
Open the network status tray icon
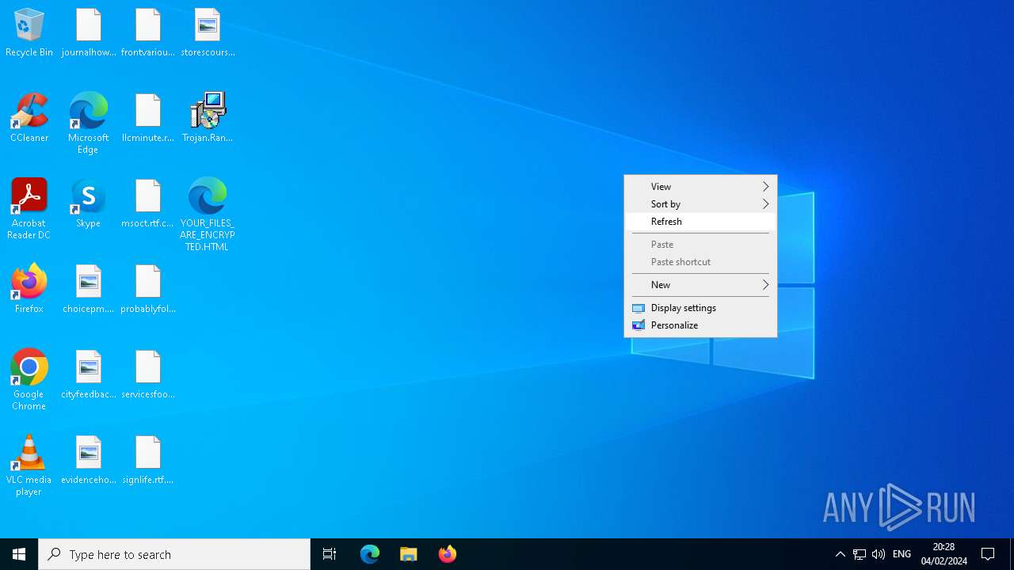[x=860, y=554]
